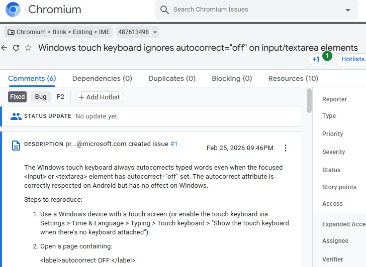Click the Story points field label
The image size is (366, 267).
click(x=339, y=187)
